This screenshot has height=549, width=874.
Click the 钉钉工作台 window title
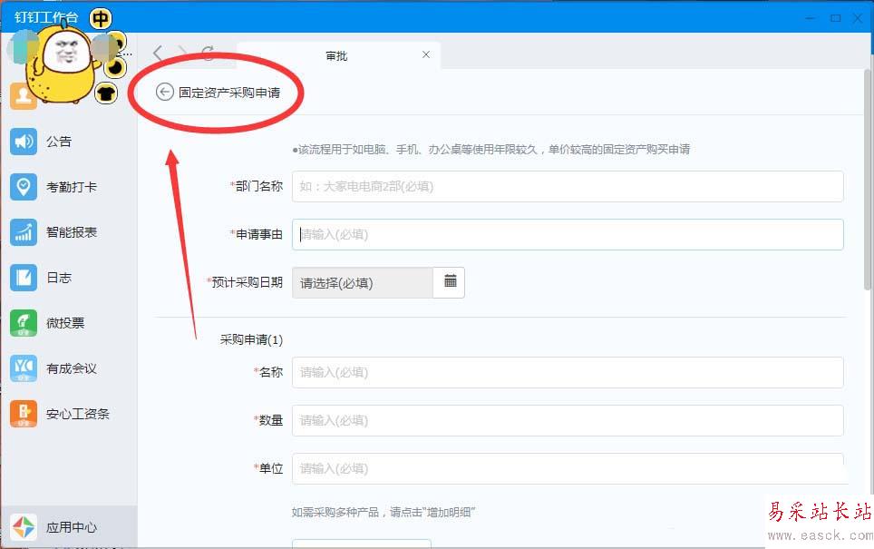(x=46, y=18)
